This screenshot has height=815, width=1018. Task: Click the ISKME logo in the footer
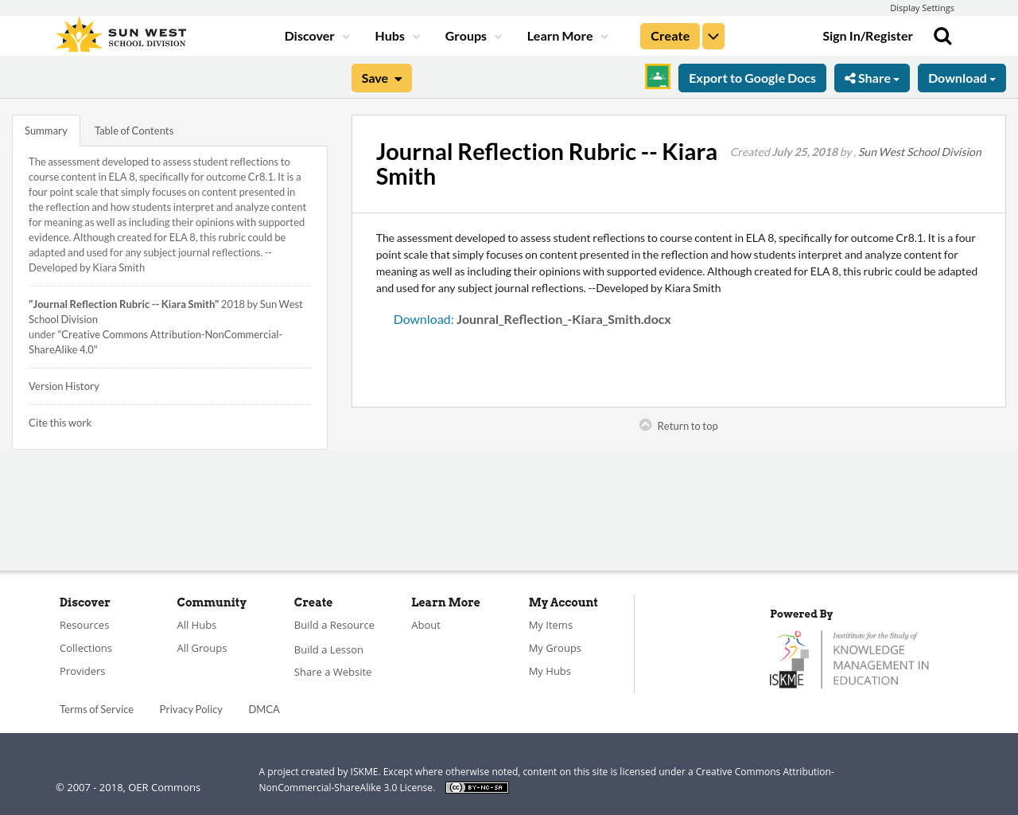click(849, 657)
